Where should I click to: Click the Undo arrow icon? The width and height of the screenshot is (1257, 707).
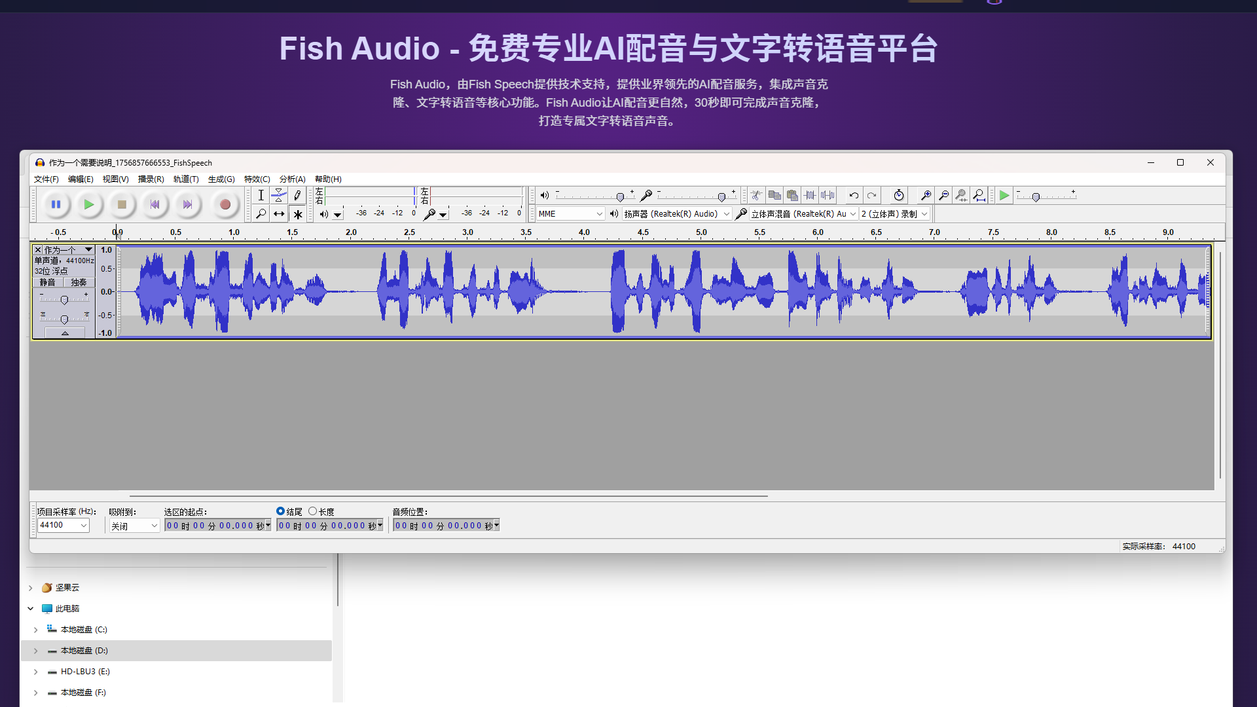click(x=854, y=195)
